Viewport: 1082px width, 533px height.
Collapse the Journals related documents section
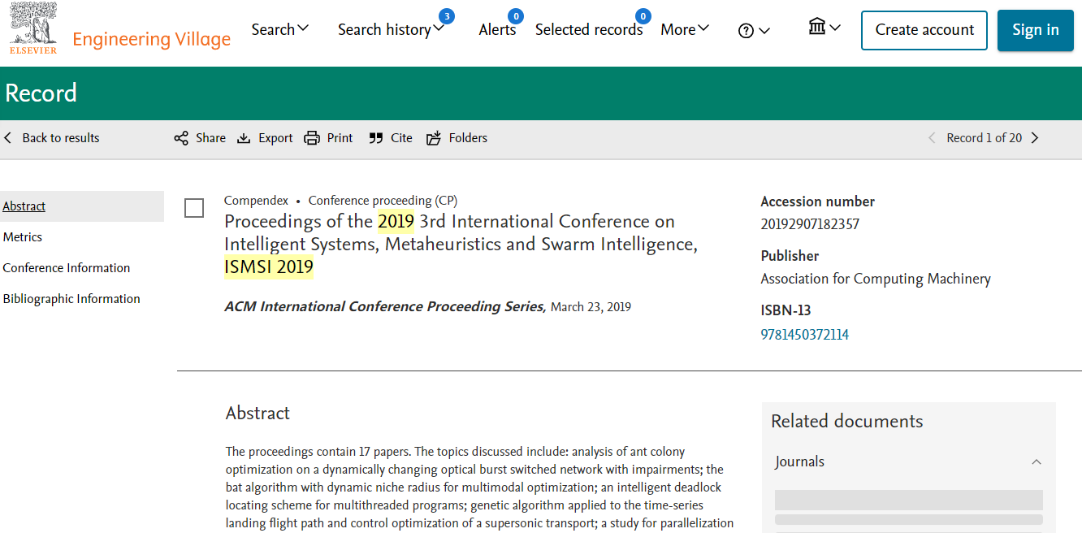point(1037,462)
